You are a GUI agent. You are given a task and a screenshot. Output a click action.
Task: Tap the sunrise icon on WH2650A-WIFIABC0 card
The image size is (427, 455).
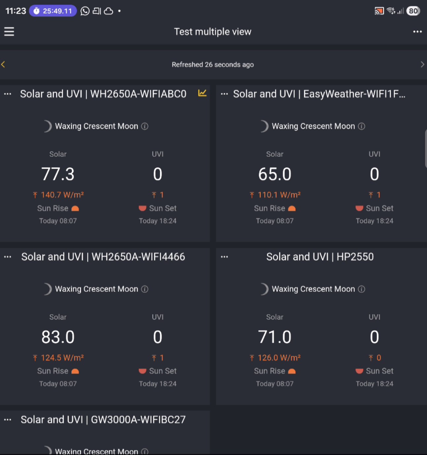click(x=75, y=208)
